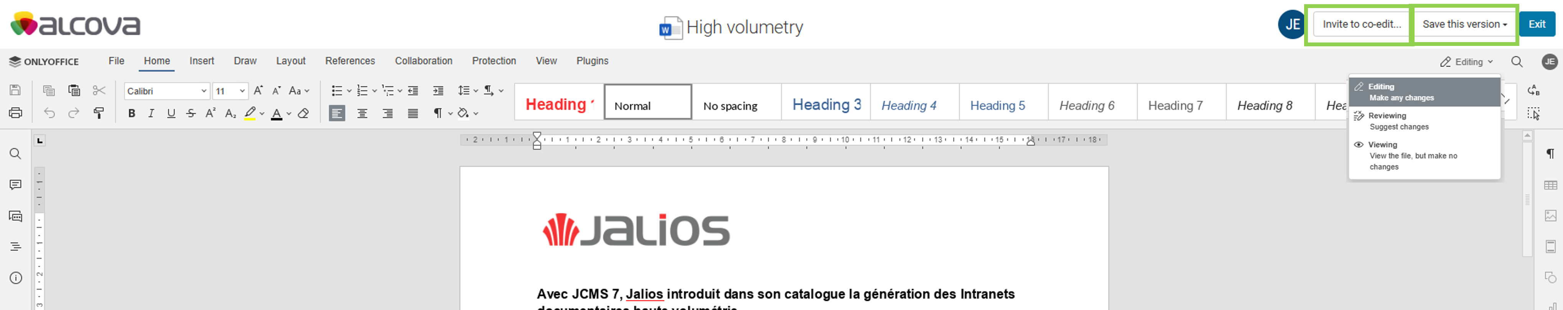Print the document with the printer icon
1563x310 pixels.
click(x=15, y=113)
